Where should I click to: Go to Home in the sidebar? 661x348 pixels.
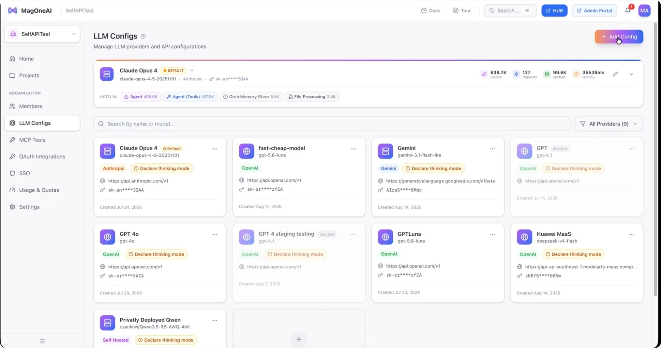click(42, 59)
